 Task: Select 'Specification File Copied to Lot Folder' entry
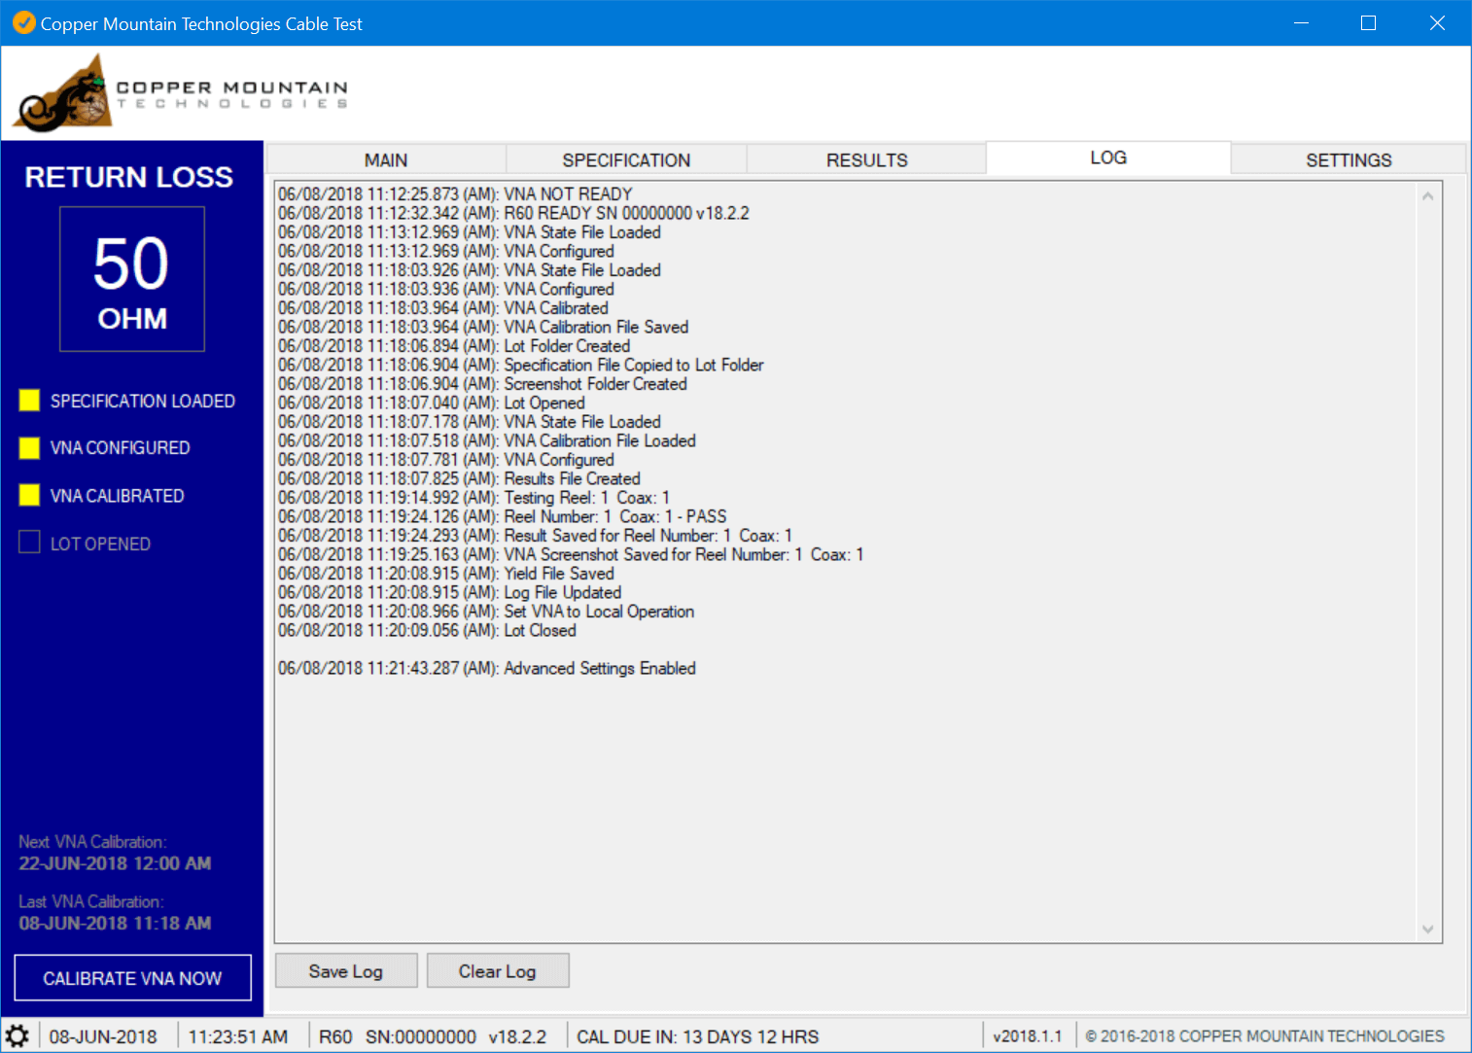521,365
